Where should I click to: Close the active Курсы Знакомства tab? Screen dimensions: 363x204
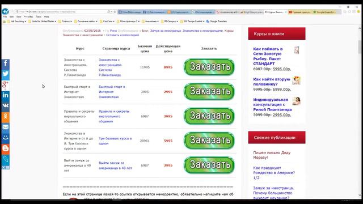tap(286, 12)
